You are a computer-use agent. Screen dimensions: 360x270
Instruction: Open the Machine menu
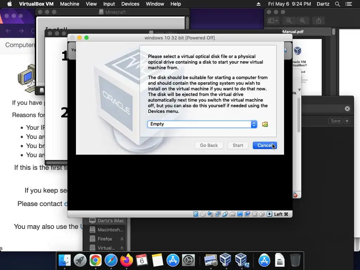tap(70, 4)
